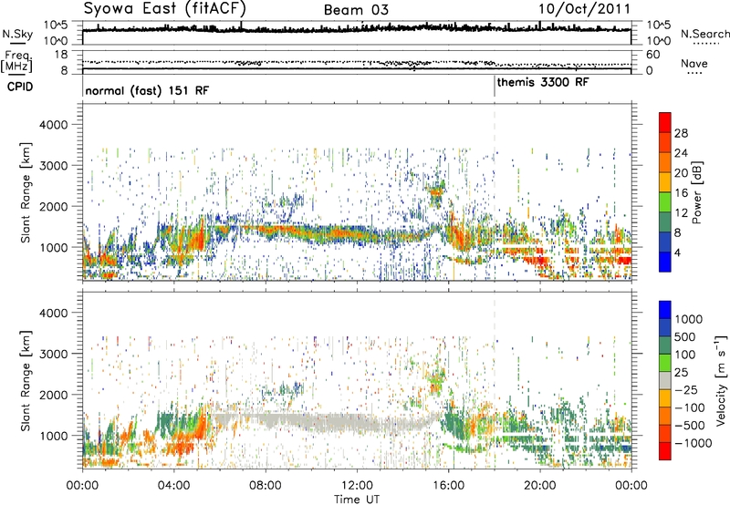Click the "Power [dB]" color bar label
The height and width of the screenshot is (505, 730).
pos(697,192)
